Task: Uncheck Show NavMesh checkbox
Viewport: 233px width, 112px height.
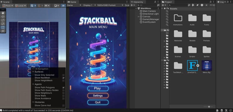Action: tap(63, 78)
